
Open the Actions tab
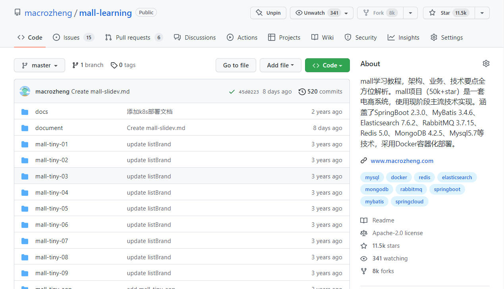click(x=242, y=38)
